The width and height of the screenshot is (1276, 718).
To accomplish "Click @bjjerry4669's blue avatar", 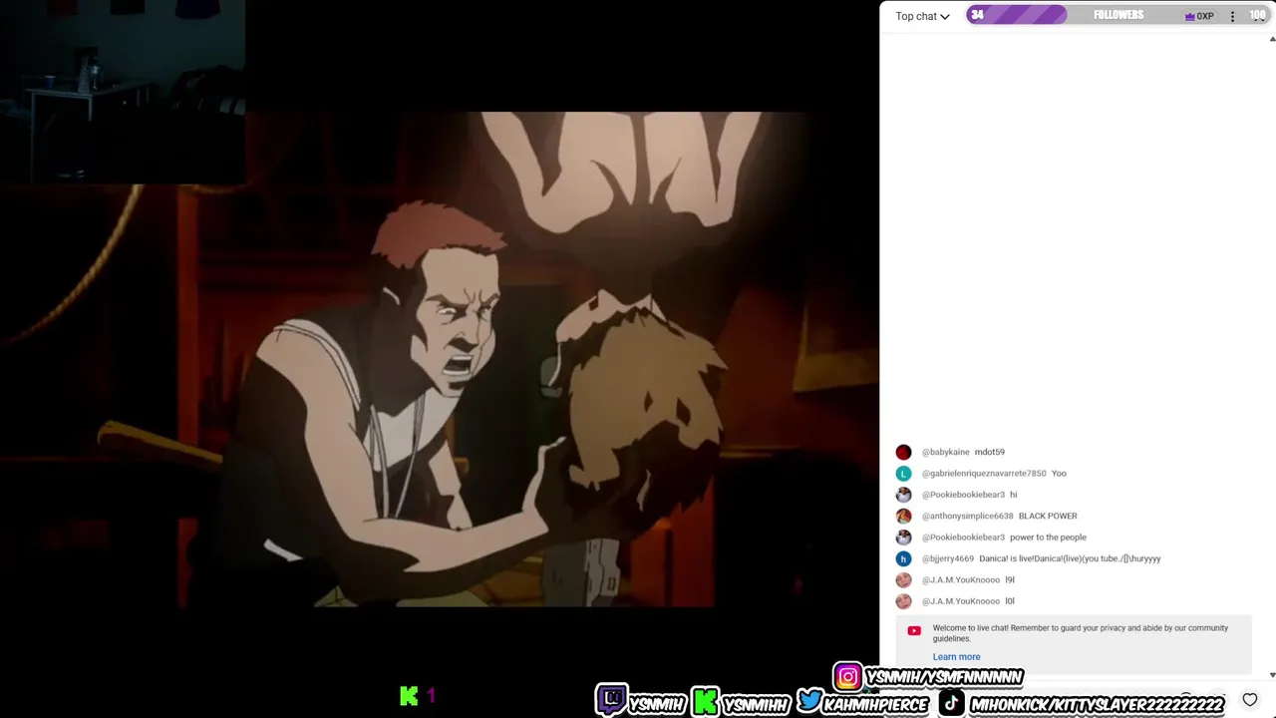I will pyautogui.click(x=903, y=558).
